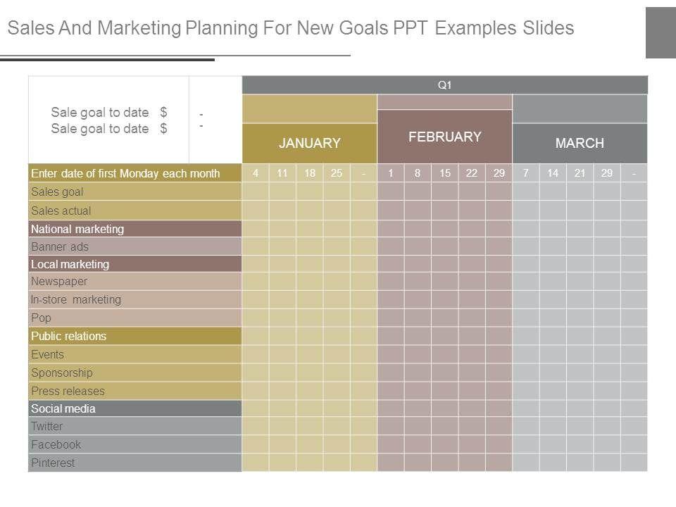Select the Banner ads row label
The image size is (676, 507).
tap(135, 246)
